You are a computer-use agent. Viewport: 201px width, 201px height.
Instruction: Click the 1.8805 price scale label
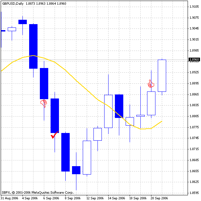point(194,116)
